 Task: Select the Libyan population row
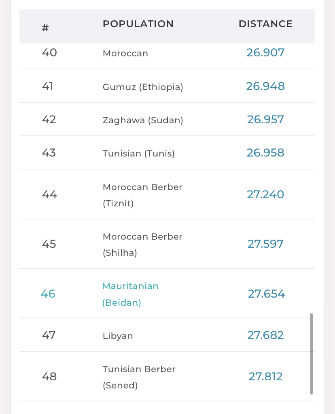coord(118,336)
